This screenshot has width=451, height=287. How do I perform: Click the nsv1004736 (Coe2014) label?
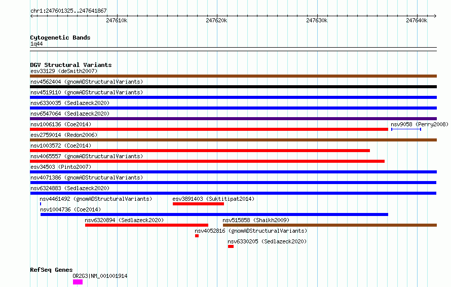pyautogui.click(x=70, y=209)
